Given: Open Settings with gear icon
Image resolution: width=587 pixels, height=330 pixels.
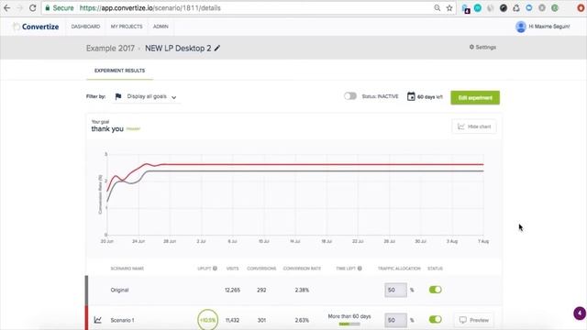Looking at the screenshot, I should pos(482,47).
